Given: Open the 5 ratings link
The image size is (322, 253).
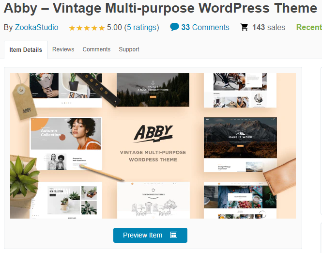Looking at the screenshot, I should click(142, 27).
